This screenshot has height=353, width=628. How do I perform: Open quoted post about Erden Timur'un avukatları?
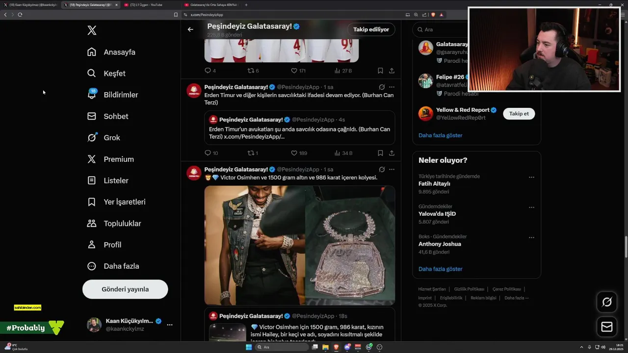[299, 127]
